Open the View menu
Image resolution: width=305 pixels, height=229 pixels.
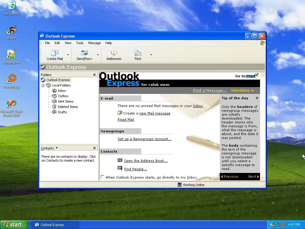pyautogui.click(x=68, y=43)
